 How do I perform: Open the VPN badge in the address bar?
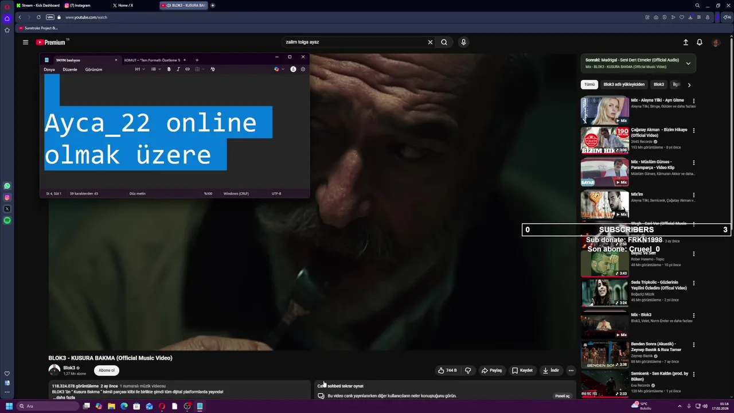(50, 17)
